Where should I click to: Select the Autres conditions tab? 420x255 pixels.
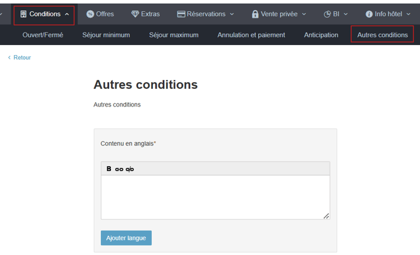(382, 35)
